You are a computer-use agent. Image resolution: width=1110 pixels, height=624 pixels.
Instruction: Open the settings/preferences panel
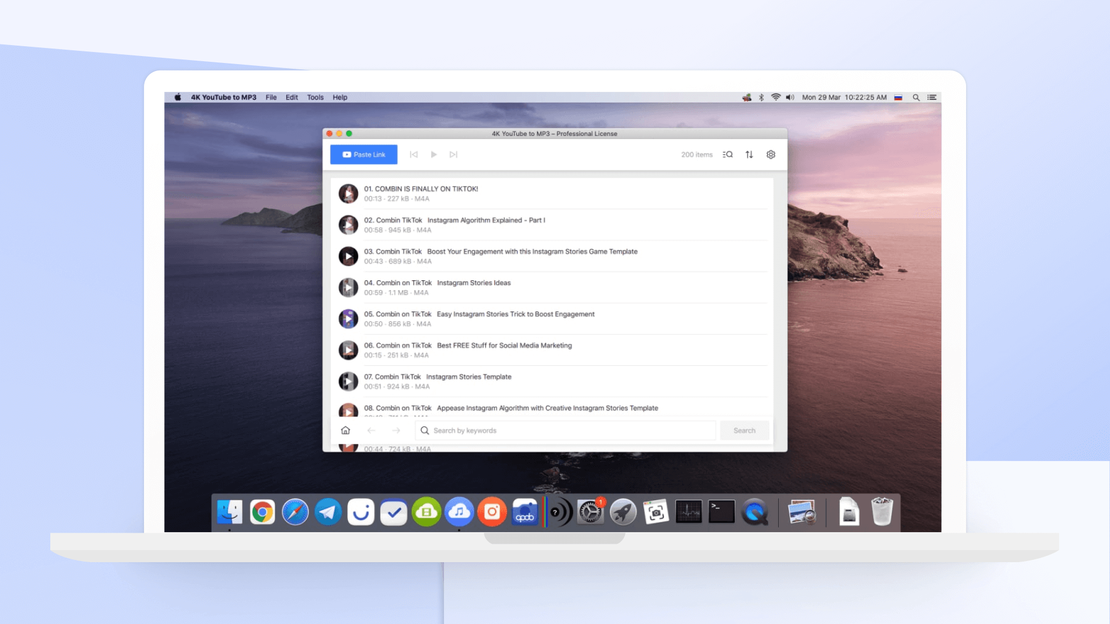coord(771,155)
